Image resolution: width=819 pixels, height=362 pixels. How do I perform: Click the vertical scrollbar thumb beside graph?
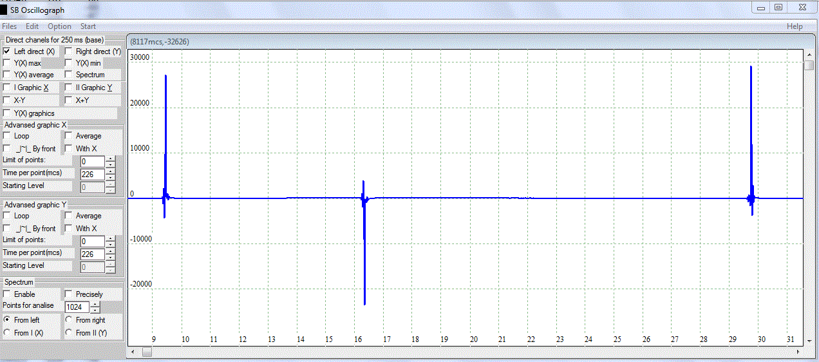(809, 66)
